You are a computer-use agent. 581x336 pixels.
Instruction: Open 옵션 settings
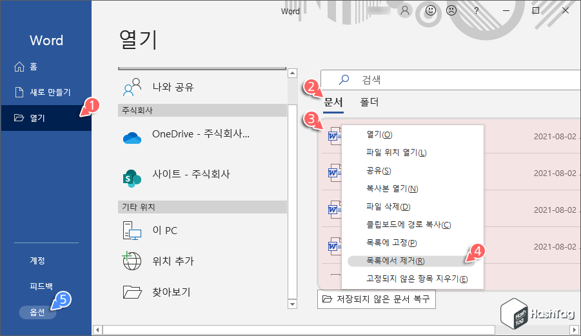(x=37, y=312)
